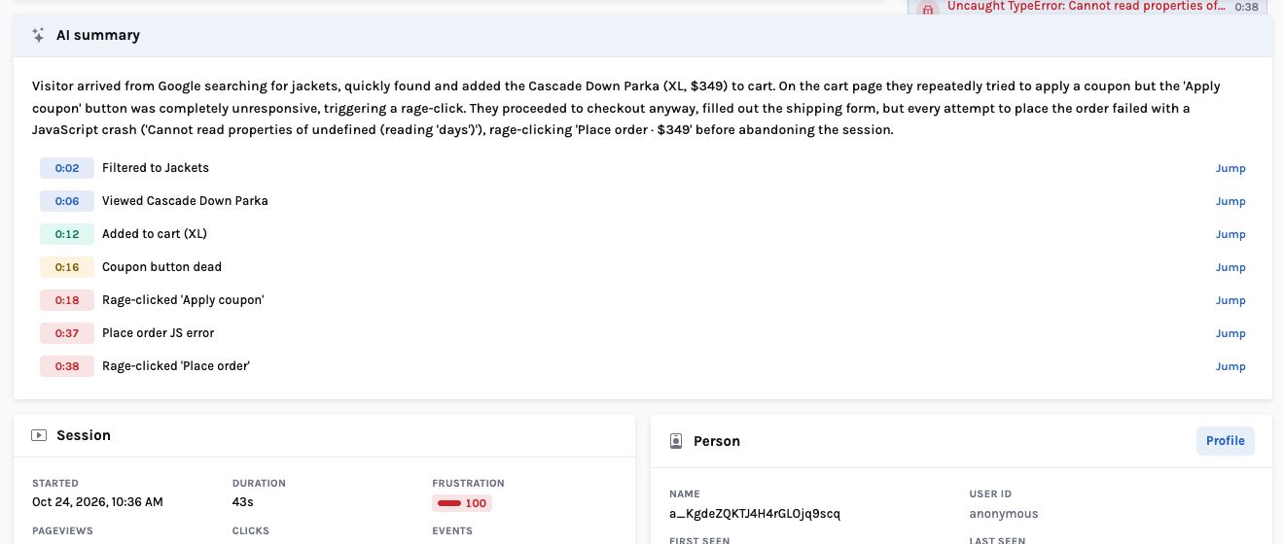Click 'Rage-clicked 'Place order'' text

pyautogui.click(x=176, y=366)
